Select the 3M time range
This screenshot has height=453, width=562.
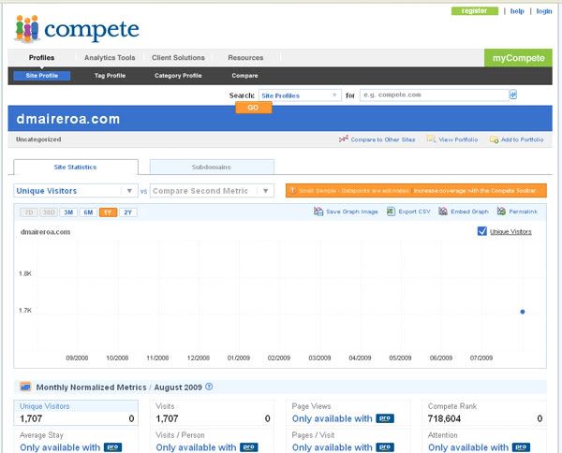[x=68, y=212]
